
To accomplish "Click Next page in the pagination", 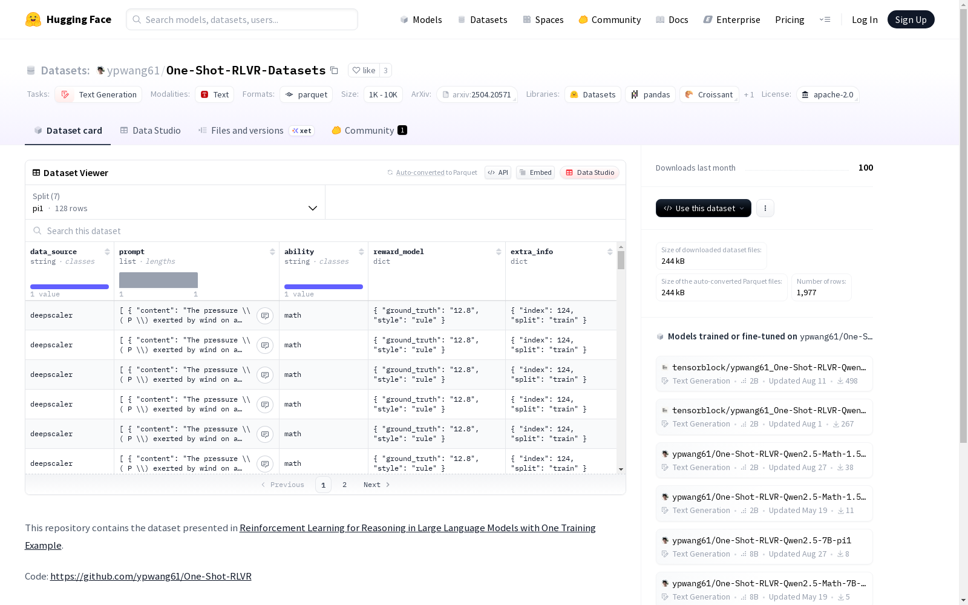I will pos(376,485).
